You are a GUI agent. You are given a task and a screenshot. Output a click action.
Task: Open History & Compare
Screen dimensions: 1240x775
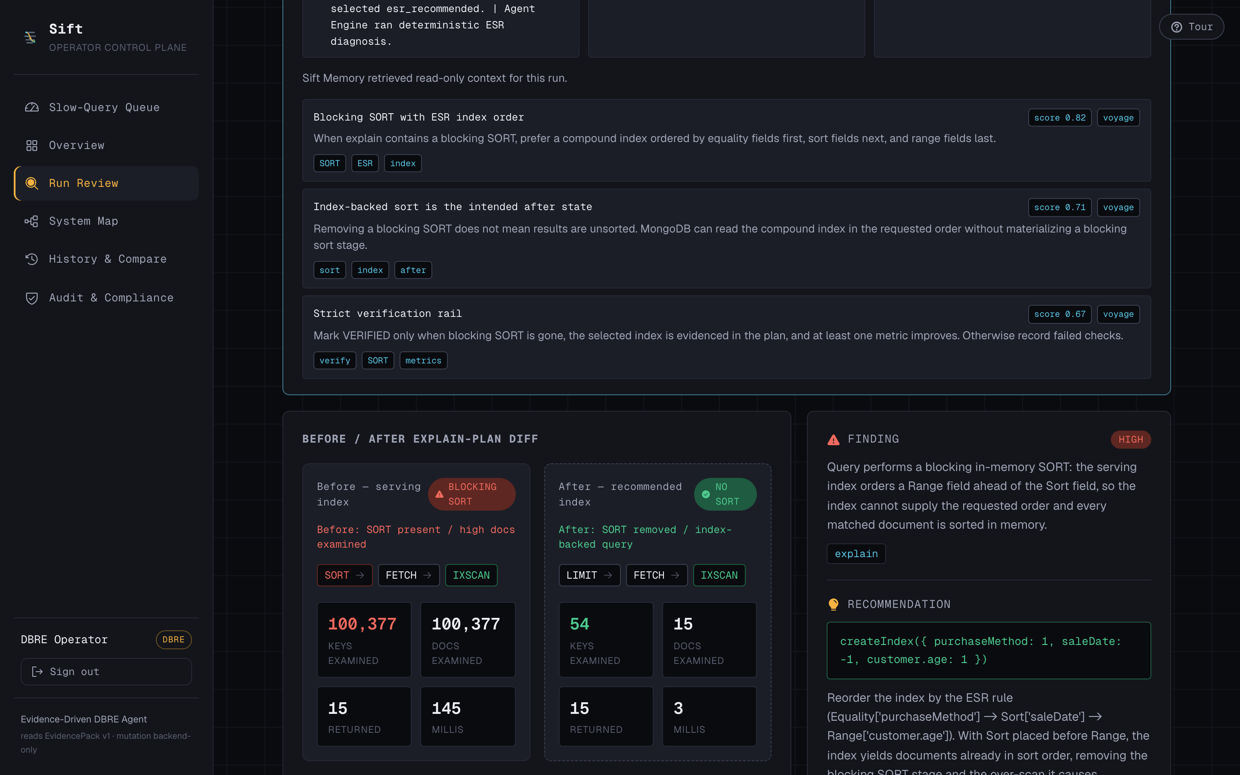106,259
